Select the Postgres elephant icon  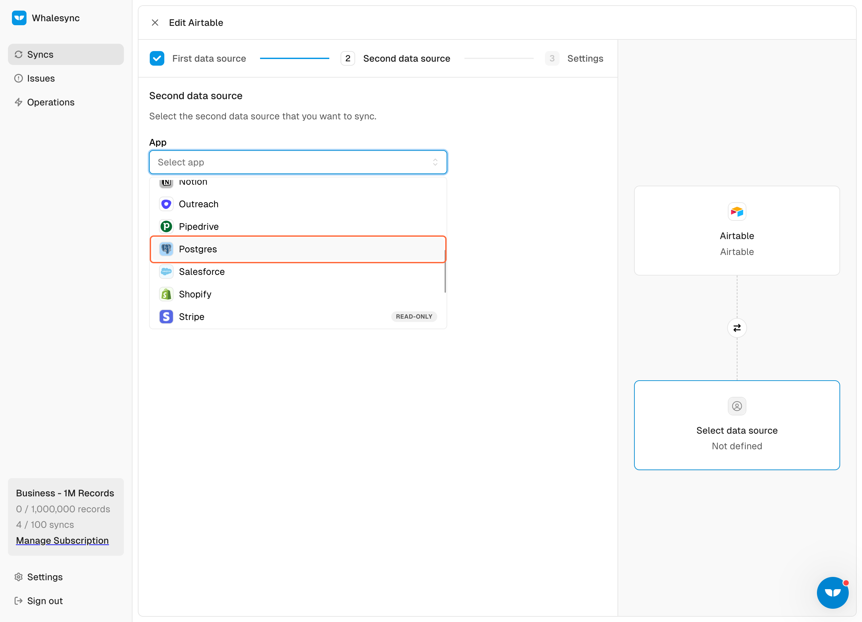click(x=166, y=249)
